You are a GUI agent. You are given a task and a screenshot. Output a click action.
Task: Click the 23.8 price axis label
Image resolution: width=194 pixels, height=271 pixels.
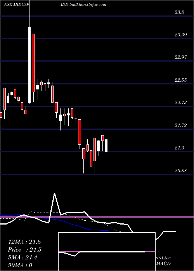179,12
